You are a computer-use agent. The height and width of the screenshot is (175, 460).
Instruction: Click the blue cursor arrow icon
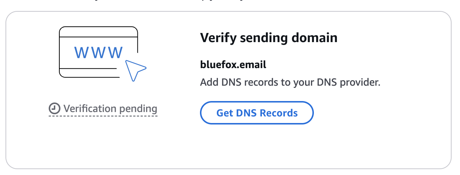coord(135,69)
